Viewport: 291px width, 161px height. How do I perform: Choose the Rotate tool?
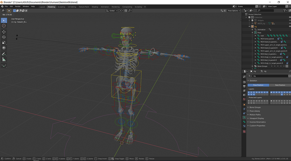(x=4, y=37)
